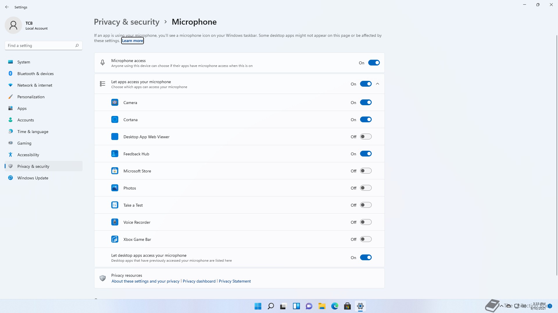Screen dimensions: 558x313
Task: Click the Xbox Game Bar app icon
Action: pyautogui.click(x=115, y=239)
